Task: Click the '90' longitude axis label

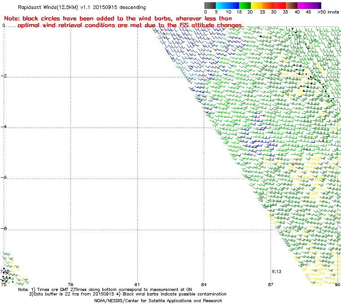Action: tap(337, 284)
